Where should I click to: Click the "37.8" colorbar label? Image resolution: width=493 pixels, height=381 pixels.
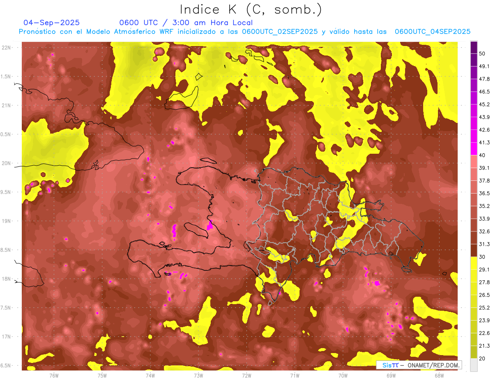(x=484, y=180)
